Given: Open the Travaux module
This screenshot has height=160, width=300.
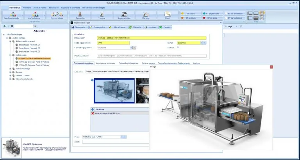Looking at the screenshot, I should tap(102, 15).
